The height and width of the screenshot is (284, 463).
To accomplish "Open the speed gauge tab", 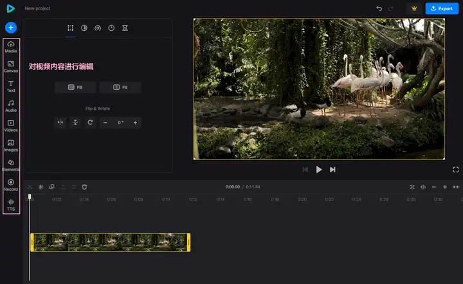I will tap(98, 28).
